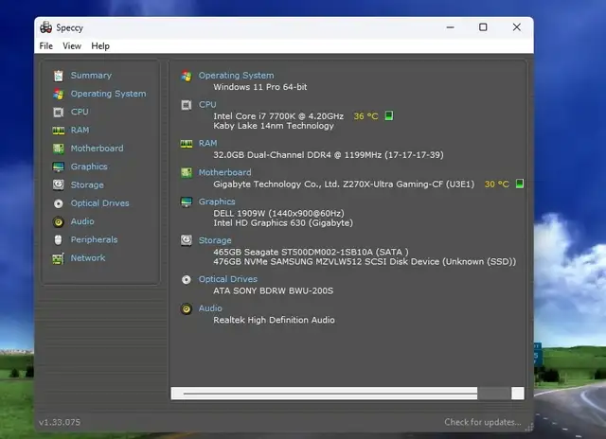Click the Network icon in the sidebar

(59, 258)
